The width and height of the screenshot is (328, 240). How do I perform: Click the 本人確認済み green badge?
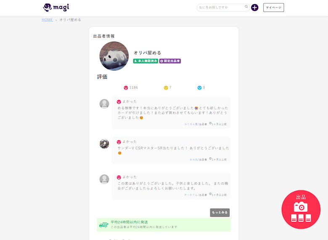[x=145, y=61]
